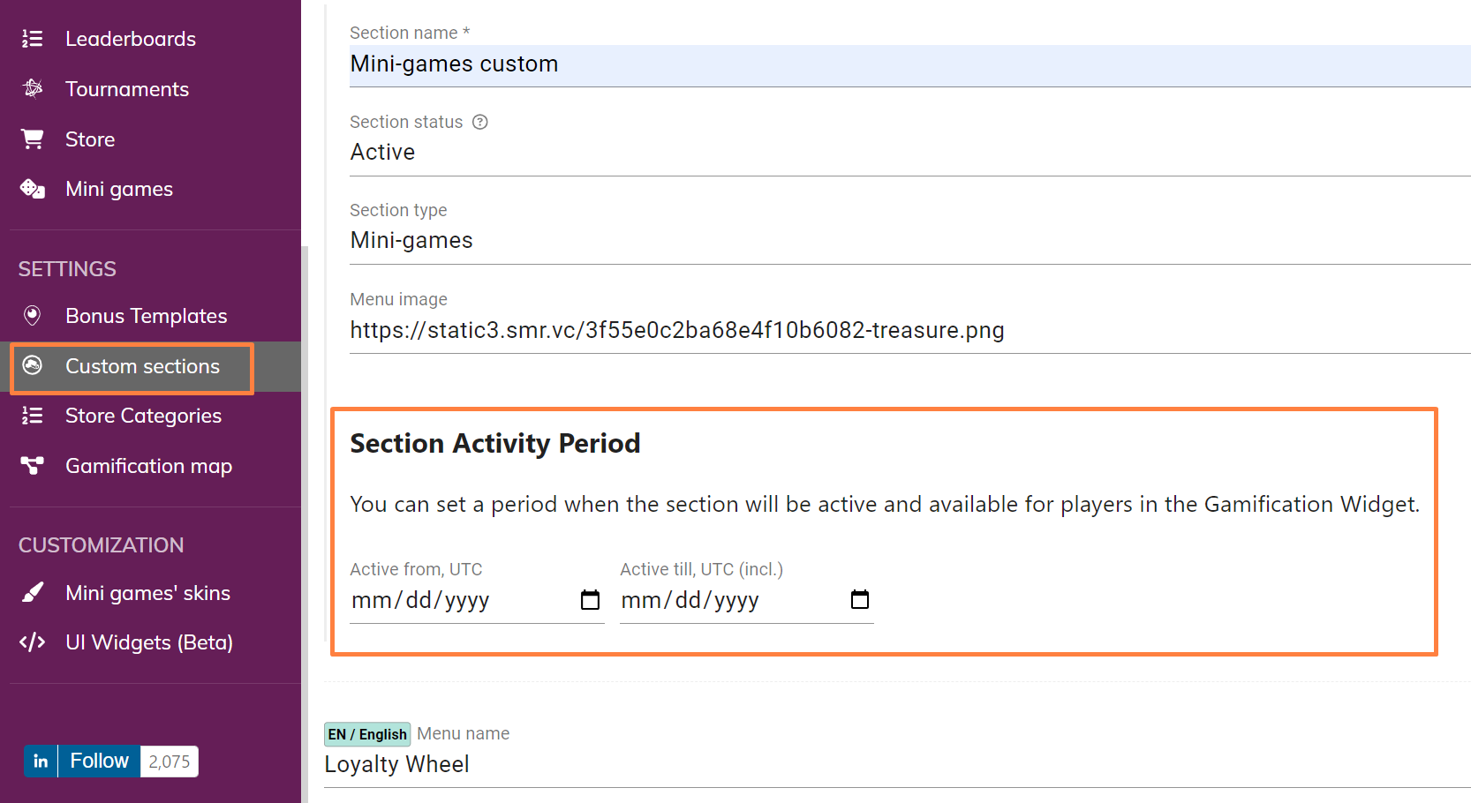1471x803 pixels.
Task: Go to Store Categories menu item
Action: [x=143, y=416]
